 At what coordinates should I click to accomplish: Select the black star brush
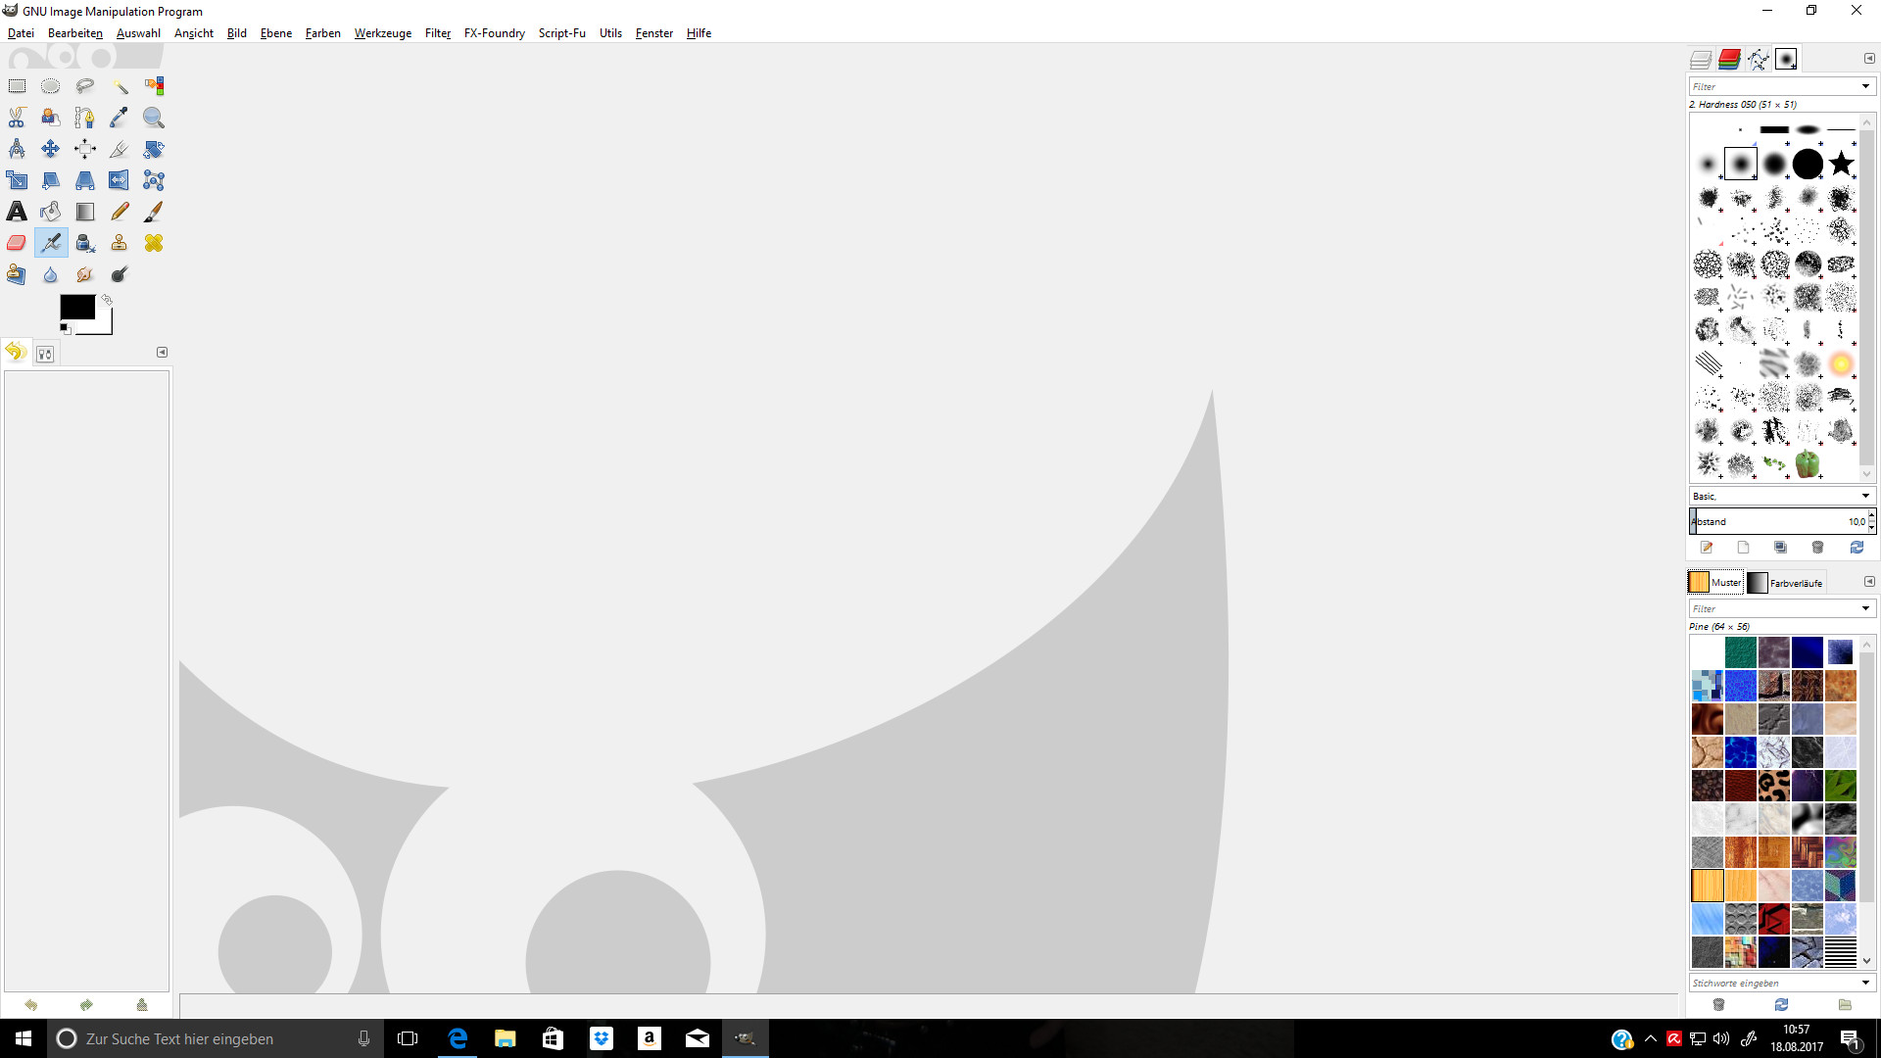[x=1841, y=164]
